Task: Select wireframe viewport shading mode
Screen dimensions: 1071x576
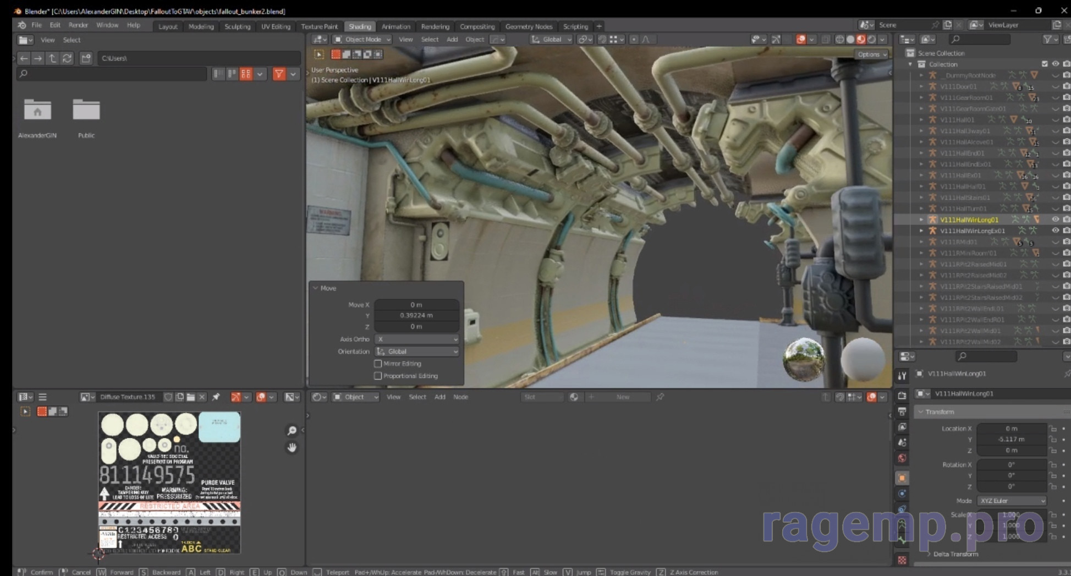Action: 840,40
